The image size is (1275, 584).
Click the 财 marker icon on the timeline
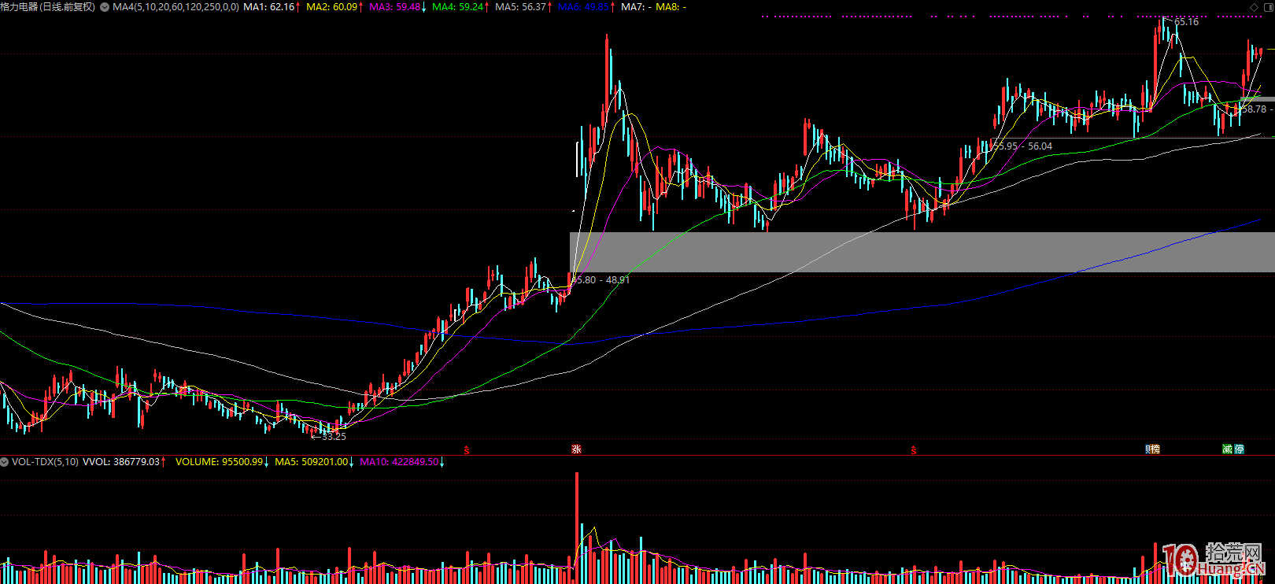pos(1148,449)
